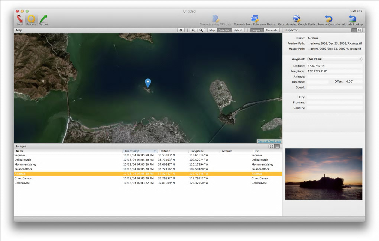The width and height of the screenshot is (379, 241).
Task: Click the City input field
Action: point(334,97)
